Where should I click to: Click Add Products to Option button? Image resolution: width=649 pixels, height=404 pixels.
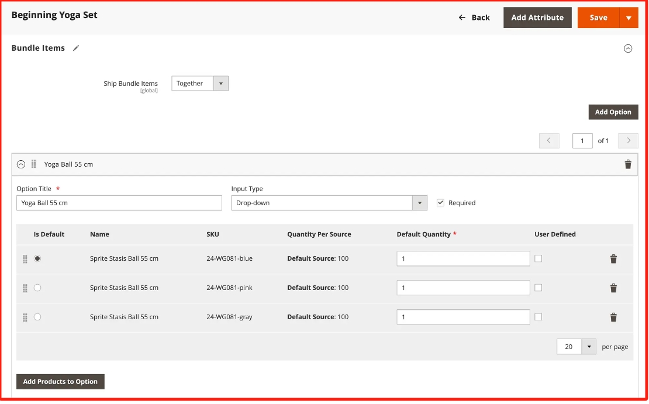[x=60, y=382]
